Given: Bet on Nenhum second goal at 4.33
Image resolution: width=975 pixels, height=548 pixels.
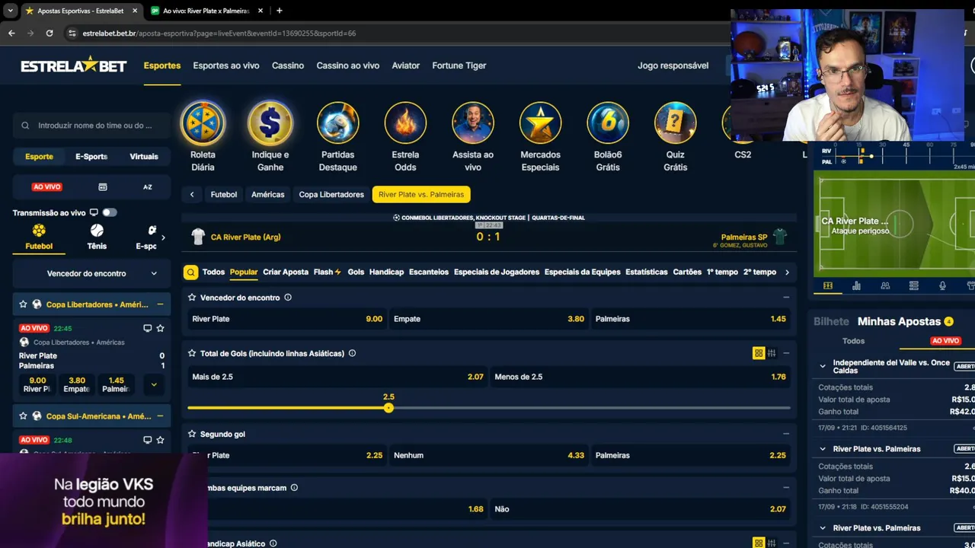Looking at the screenshot, I should click(489, 455).
